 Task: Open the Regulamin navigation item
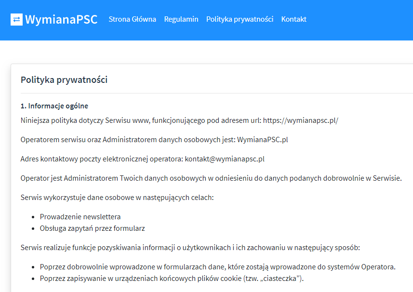[181, 19]
